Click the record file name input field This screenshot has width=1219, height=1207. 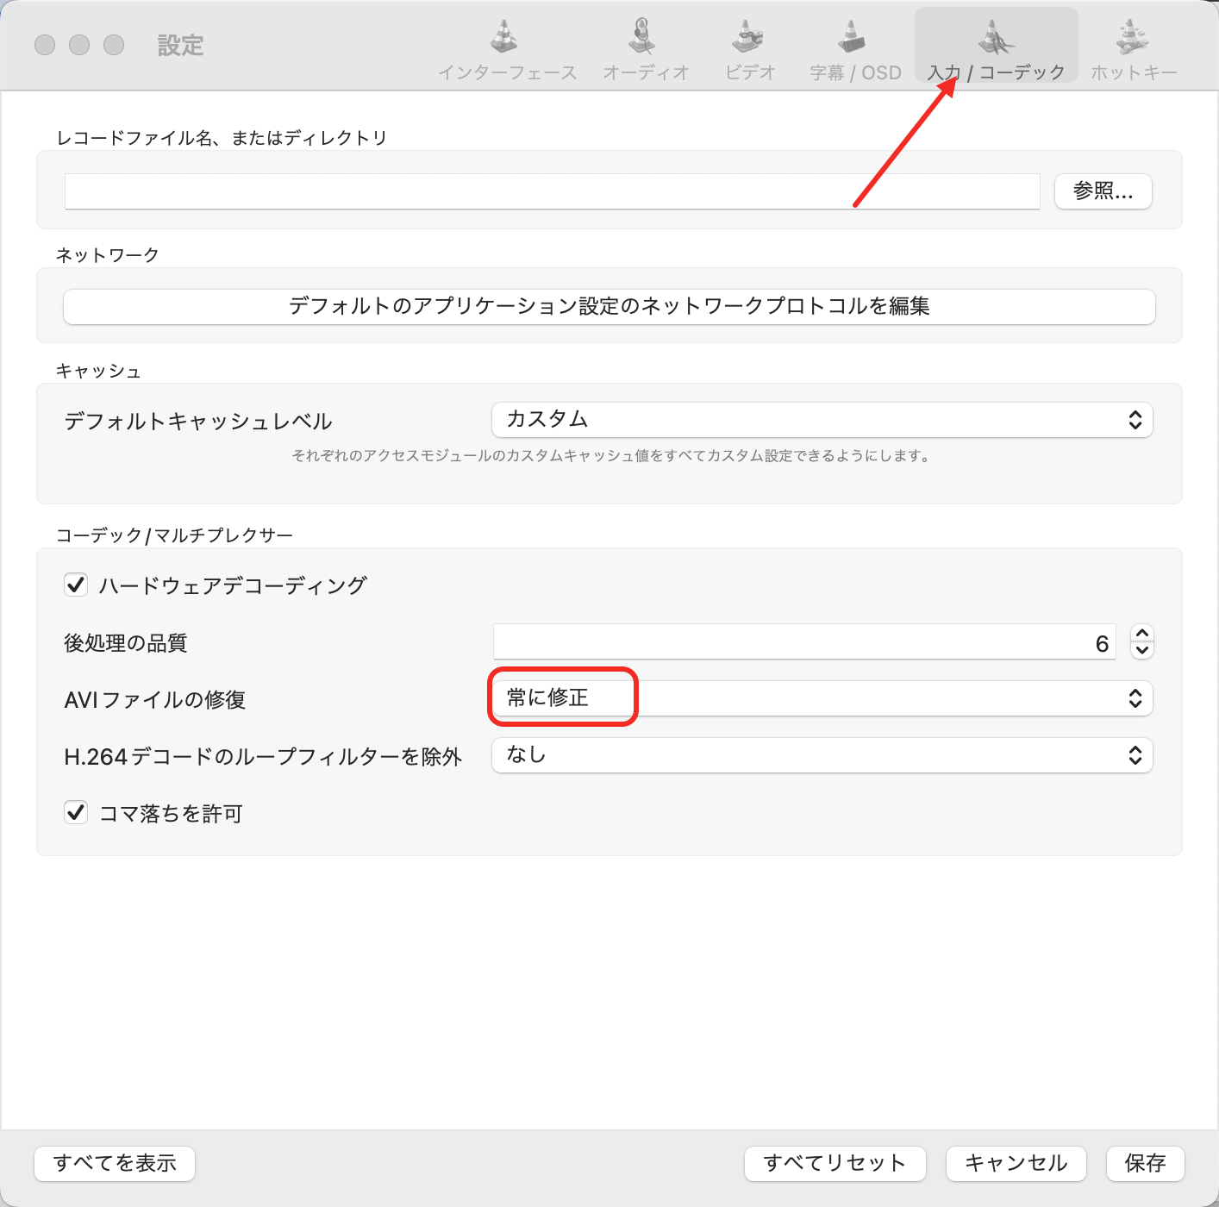552,191
